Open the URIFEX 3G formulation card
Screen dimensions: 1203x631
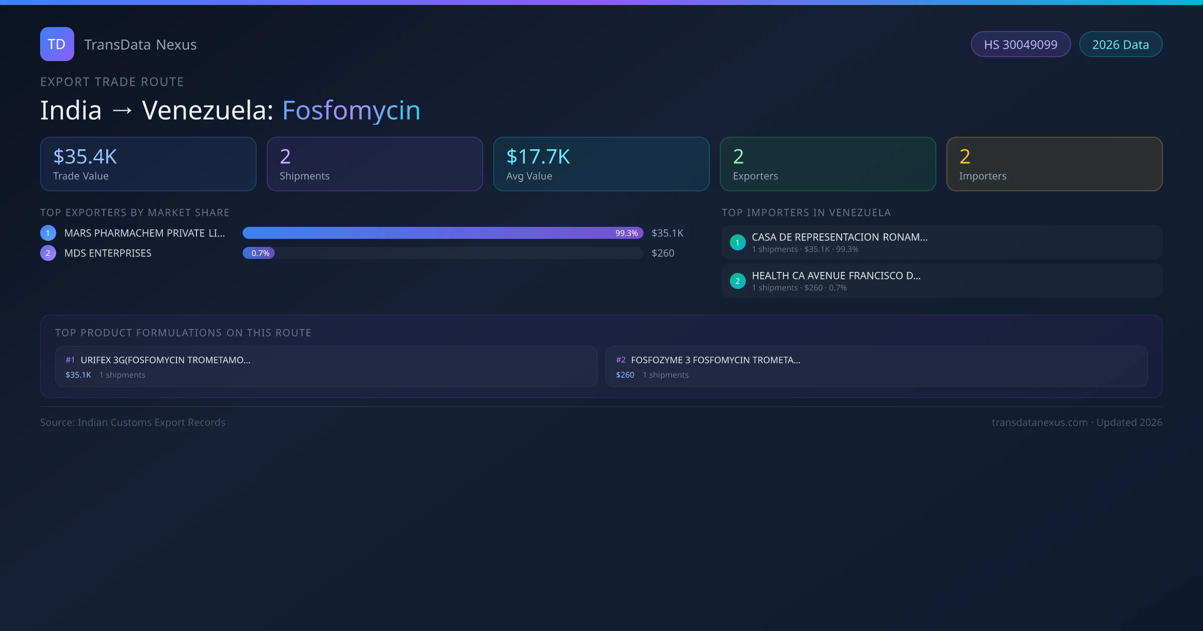[x=326, y=367]
